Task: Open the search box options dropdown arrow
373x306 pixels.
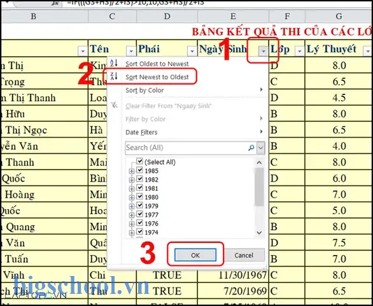Action: (x=261, y=148)
